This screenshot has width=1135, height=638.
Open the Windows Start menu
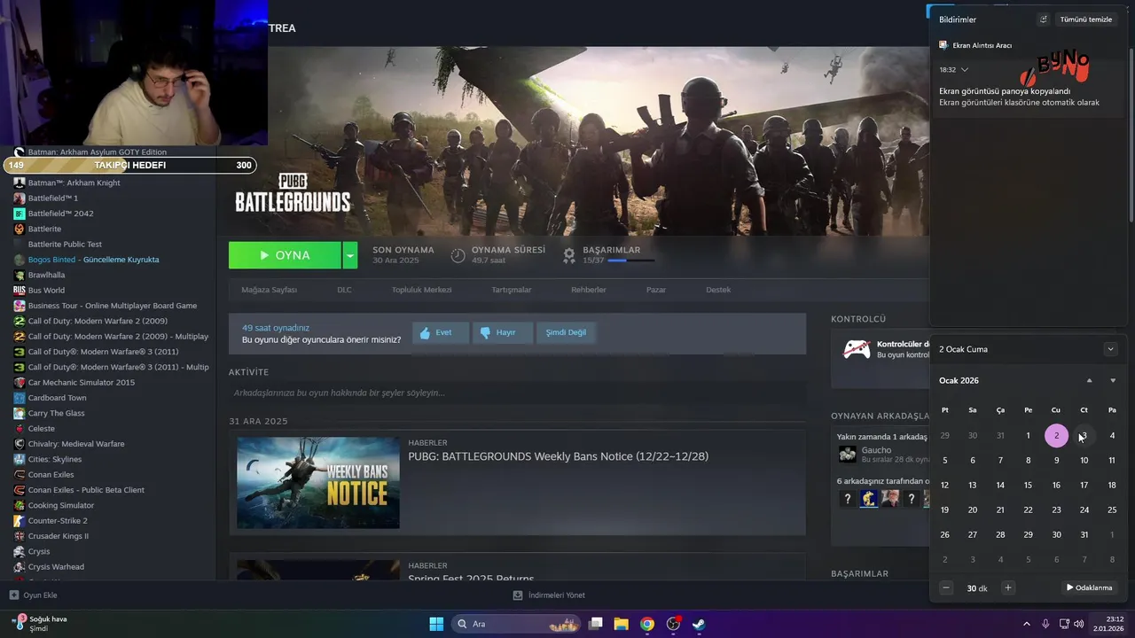click(x=436, y=624)
